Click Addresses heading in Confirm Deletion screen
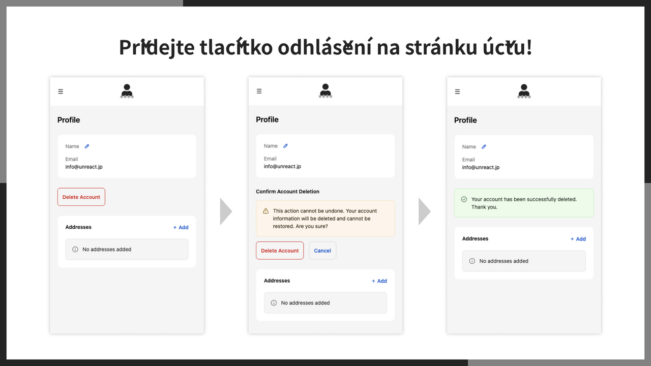Viewport: 651px width, 366px height. point(277,281)
